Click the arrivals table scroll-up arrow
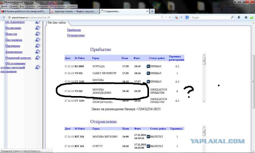The width and height of the screenshot is (255, 153). pyautogui.click(x=204, y=55)
